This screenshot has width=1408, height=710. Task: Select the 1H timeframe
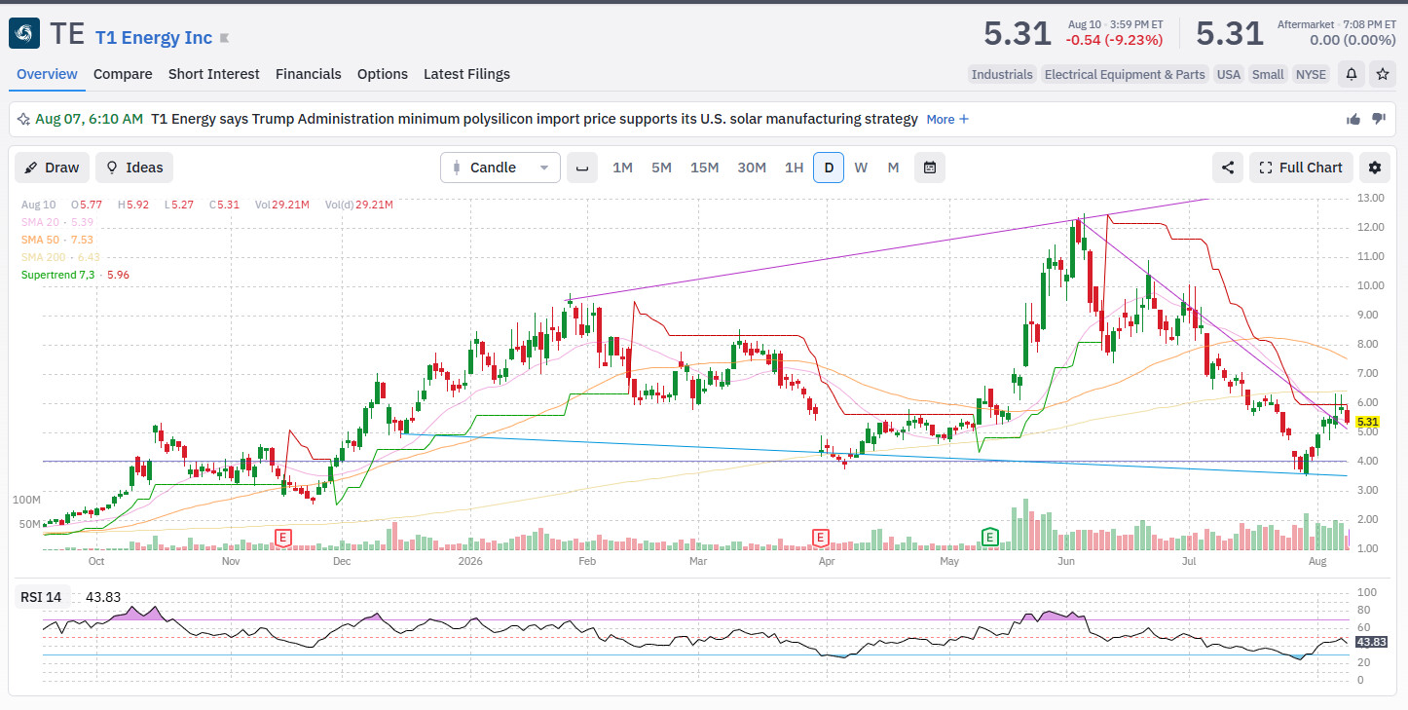pyautogui.click(x=795, y=168)
